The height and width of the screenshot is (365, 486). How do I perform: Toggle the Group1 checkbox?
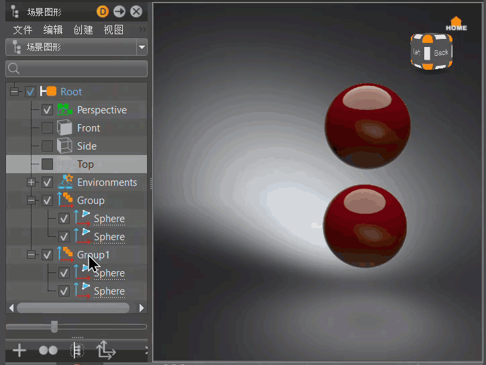click(47, 255)
